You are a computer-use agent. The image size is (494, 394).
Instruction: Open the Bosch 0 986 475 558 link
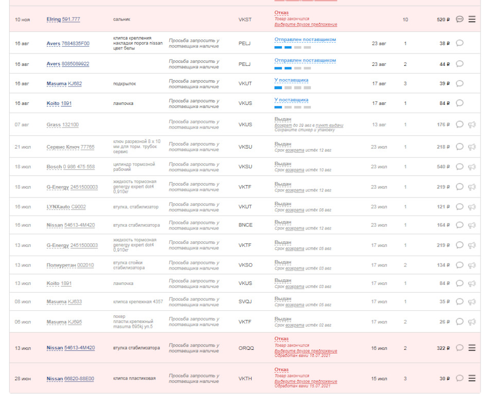(x=70, y=167)
